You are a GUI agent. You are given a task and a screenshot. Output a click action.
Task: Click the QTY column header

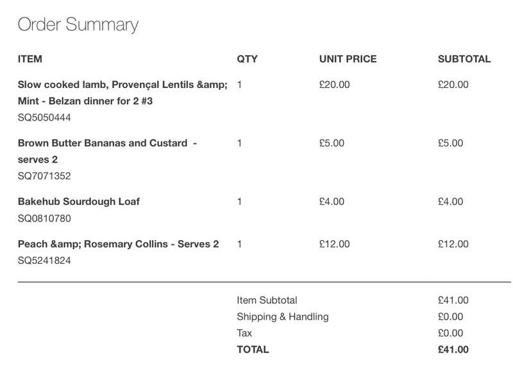[x=247, y=59]
